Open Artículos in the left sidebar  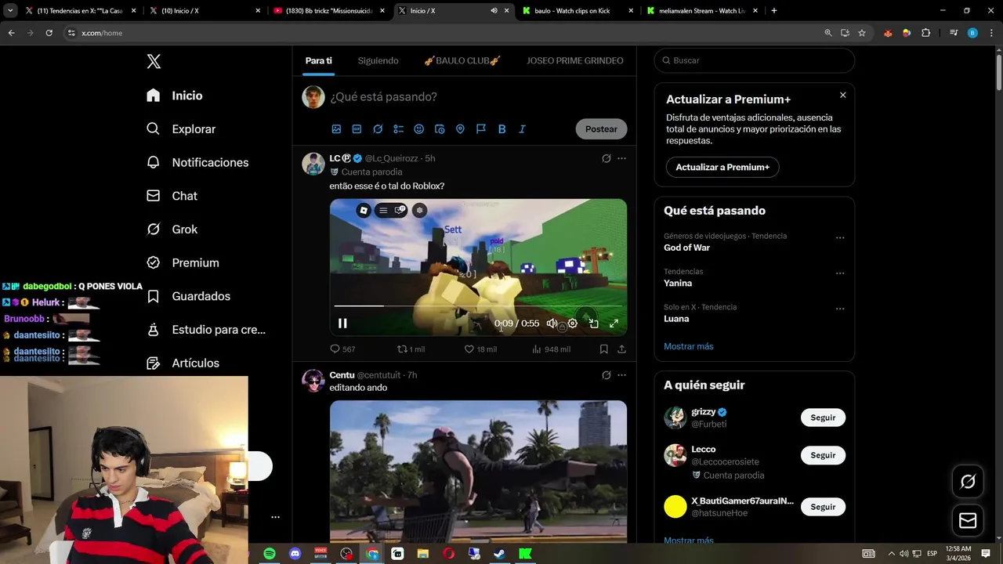183,363
